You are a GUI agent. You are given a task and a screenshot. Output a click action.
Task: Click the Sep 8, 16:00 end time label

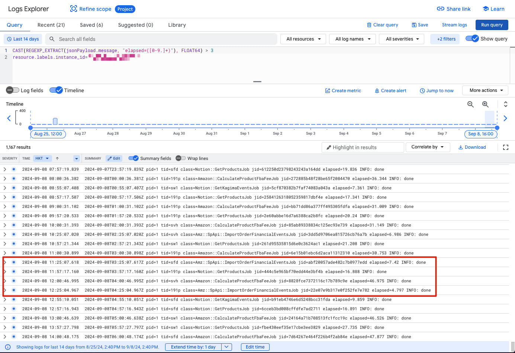481,134
